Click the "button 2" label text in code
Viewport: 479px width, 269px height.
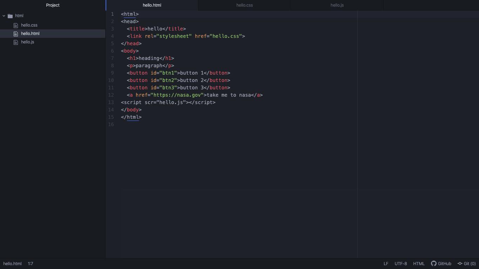(x=192, y=81)
